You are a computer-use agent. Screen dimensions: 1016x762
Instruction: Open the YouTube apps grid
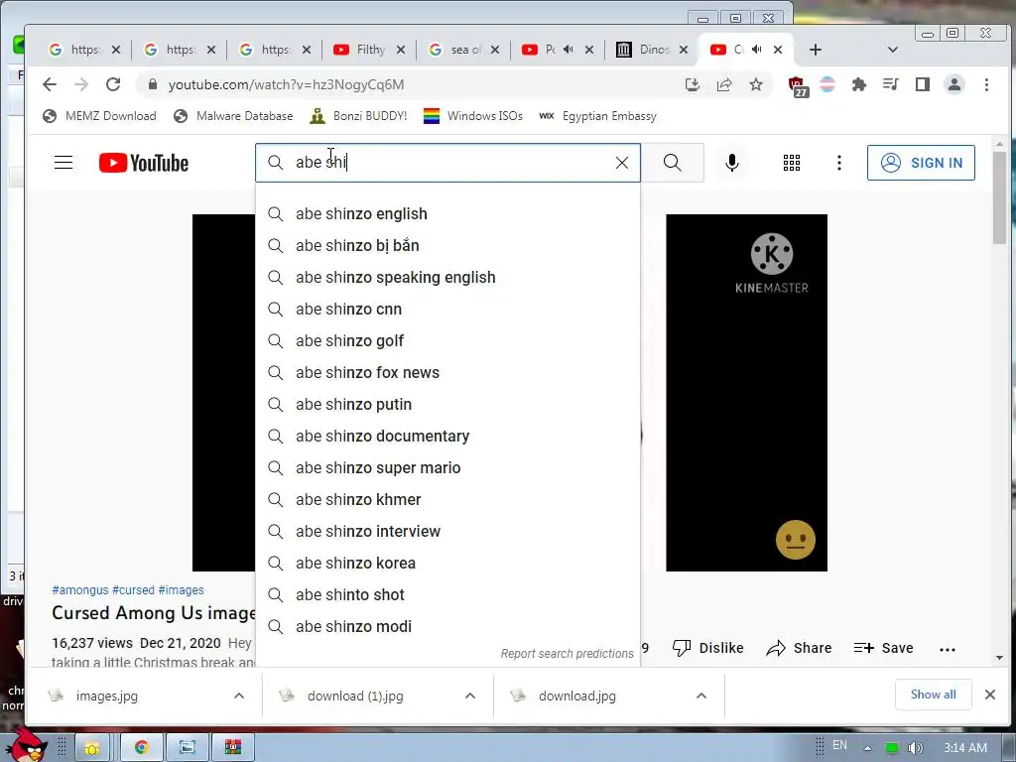tap(791, 163)
